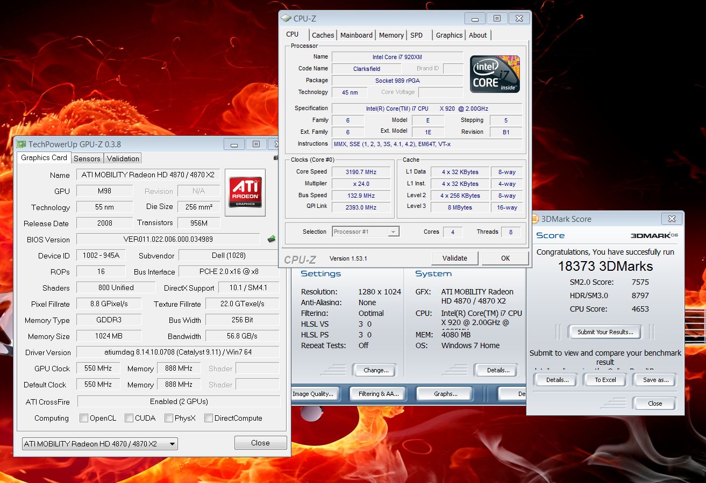This screenshot has width=706, height=483.
Task: Open the Graphics tab in CPU-Z
Action: coord(449,35)
